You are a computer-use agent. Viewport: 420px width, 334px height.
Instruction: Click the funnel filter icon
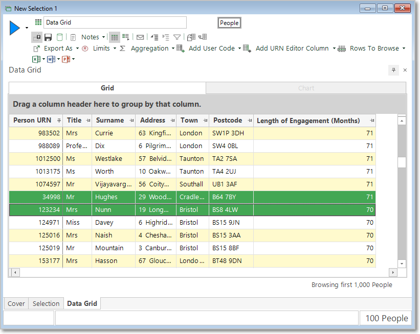click(177, 37)
